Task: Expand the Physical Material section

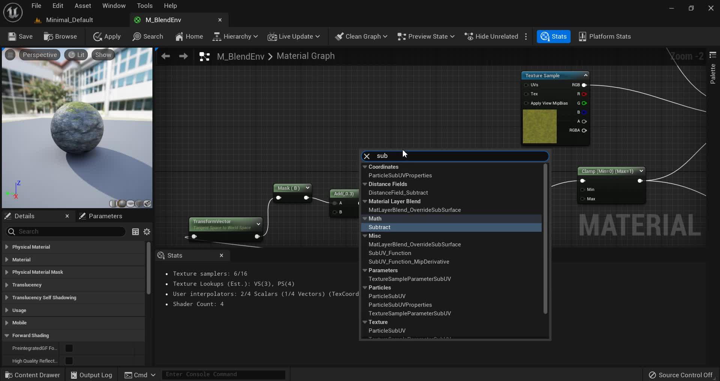Action: coord(7,247)
